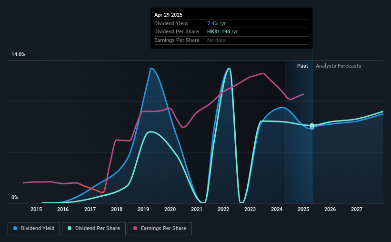Select the 2015 x-axis label
Screen dimensions: 391x242
click(x=36, y=209)
